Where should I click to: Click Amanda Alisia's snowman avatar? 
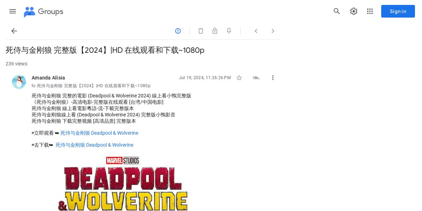(x=19, y=82)
